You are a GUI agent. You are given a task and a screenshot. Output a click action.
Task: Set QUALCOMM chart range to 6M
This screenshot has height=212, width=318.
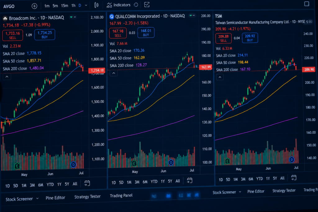[x=145, y=182]
